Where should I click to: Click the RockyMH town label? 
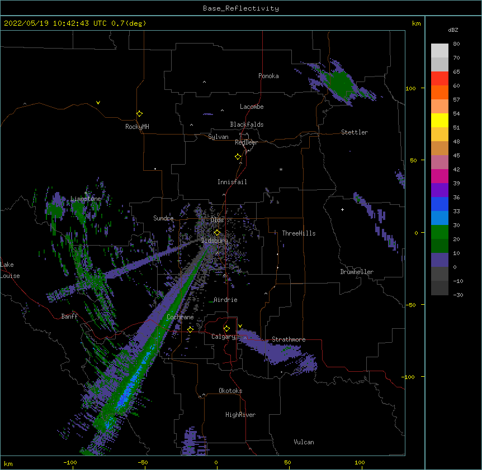click(137, 127)
